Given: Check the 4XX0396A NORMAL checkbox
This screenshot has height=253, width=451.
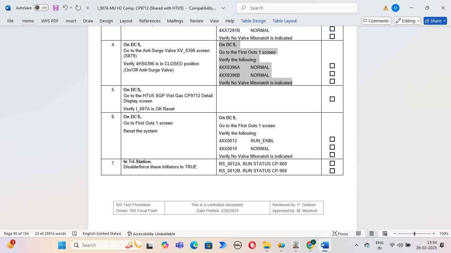Looking at the screenshot, I should [332, 66].
